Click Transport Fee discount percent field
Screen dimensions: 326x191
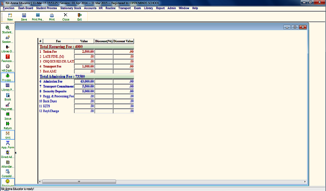click(x=104, y=66)
